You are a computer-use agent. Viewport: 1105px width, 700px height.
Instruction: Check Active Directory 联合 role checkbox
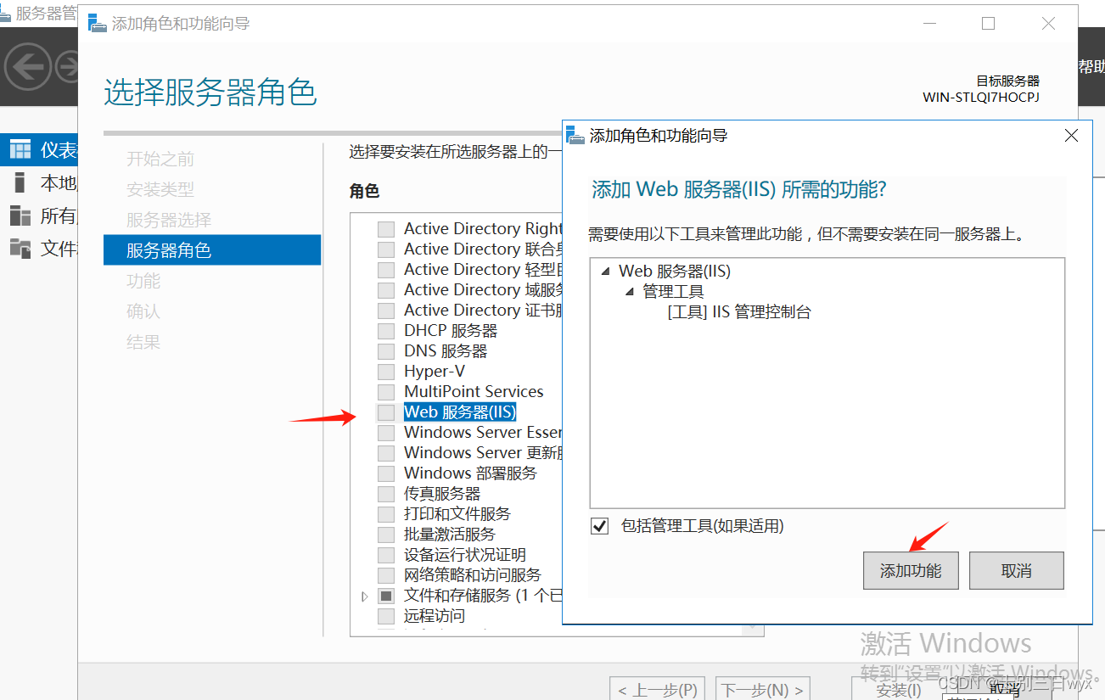point(386,249)
